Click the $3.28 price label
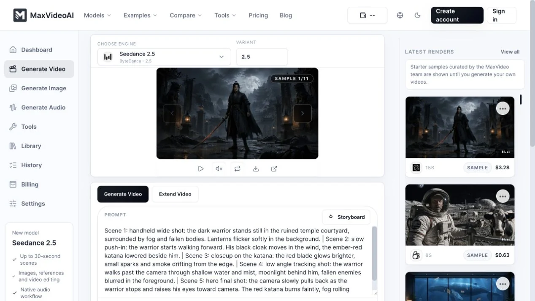This screenshot has width=535, height=301. click(x=502, y=168)
